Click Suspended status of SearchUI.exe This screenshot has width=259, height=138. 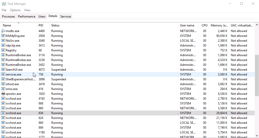pyautogui.click(x=59, y=70)
